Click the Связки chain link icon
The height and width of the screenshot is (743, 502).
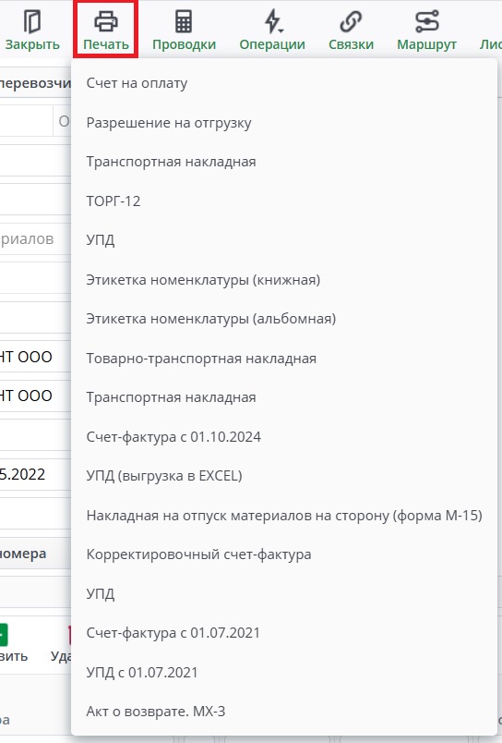tap(351, 22)
